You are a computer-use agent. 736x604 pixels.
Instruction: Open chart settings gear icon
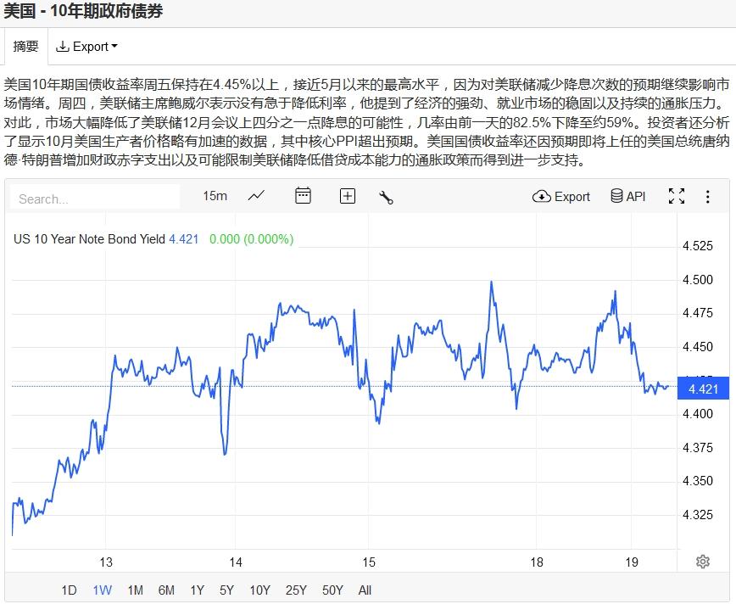[x=702, y=562]
